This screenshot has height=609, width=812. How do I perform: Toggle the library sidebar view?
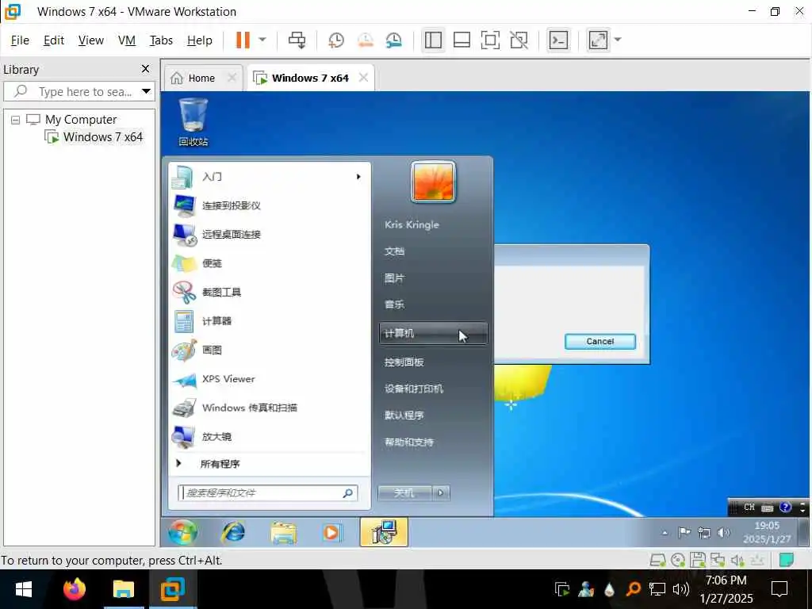[x=433, y=40]
